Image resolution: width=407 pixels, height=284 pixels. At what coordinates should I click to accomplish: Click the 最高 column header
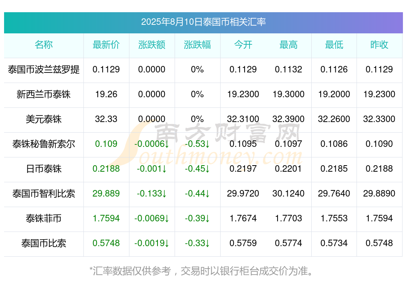(289, 45)
